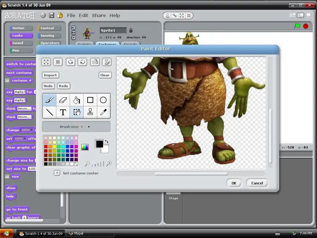Open the File menu
This screenshot has height=238, width=317.
point(71,15)
